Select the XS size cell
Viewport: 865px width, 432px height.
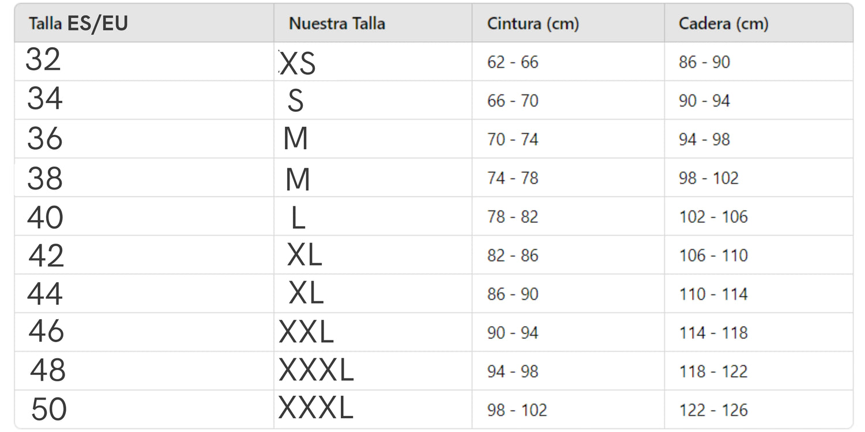tap(298, 63)
